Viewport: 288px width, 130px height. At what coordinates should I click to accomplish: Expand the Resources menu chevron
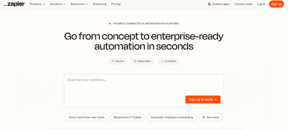(87, 4)
